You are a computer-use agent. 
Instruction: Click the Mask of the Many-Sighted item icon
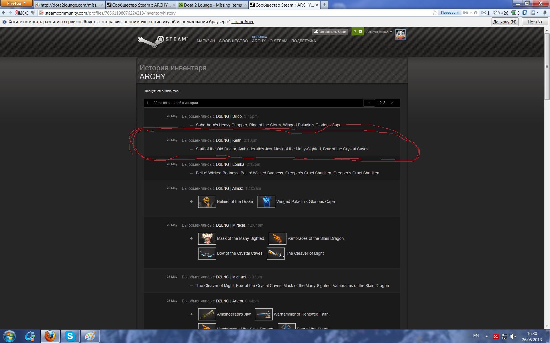coord(207,239)
